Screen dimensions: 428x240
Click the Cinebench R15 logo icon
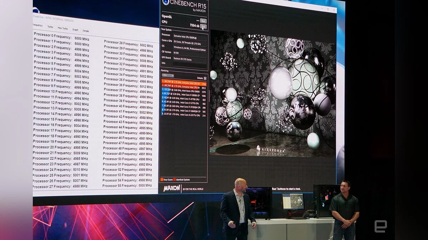click(166, 2)
